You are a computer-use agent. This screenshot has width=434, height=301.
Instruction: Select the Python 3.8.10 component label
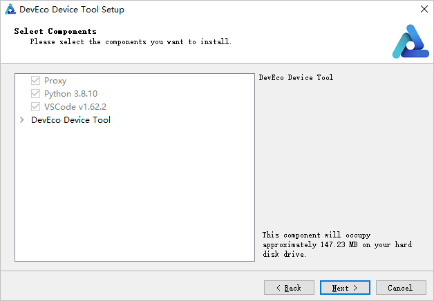66,94
